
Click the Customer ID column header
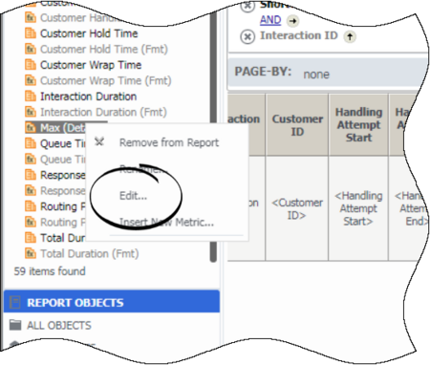(x=297, y=125)
